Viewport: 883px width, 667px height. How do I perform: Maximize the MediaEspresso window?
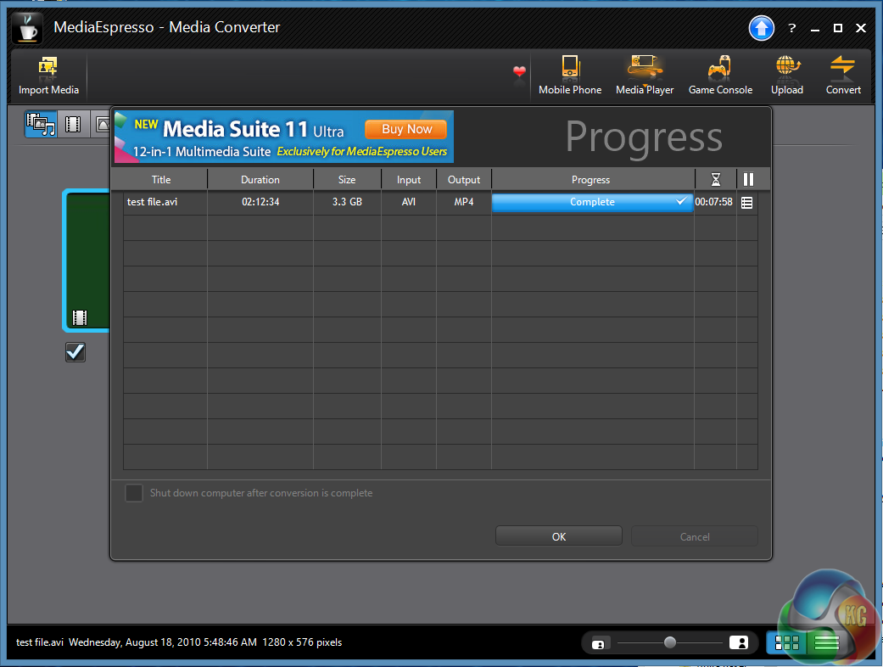coord(837,28)
